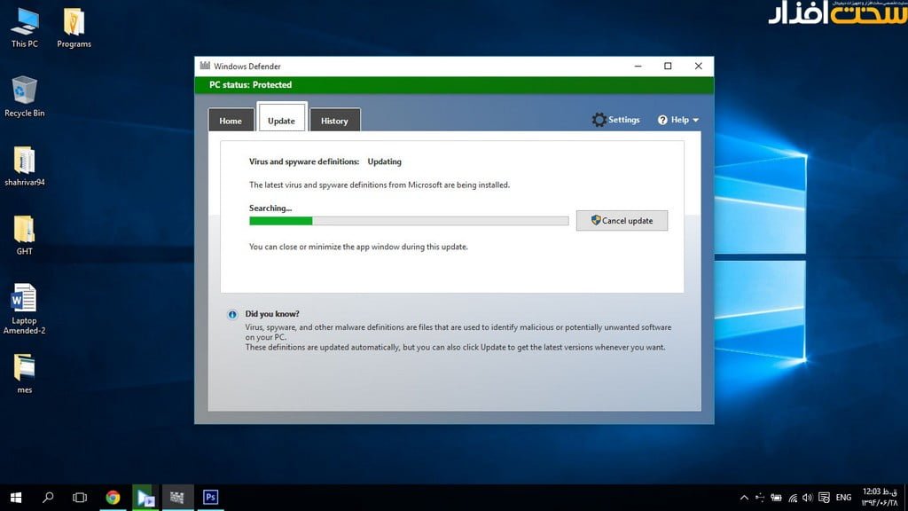
Task: Click the Windows Defender title bar icon
Action: (205, 67)
